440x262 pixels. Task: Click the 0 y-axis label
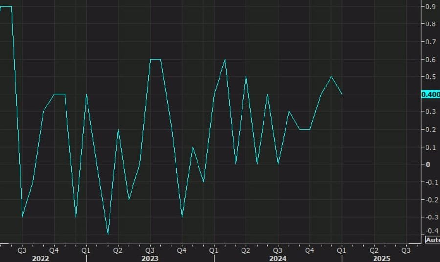click(x=428, y=164)
